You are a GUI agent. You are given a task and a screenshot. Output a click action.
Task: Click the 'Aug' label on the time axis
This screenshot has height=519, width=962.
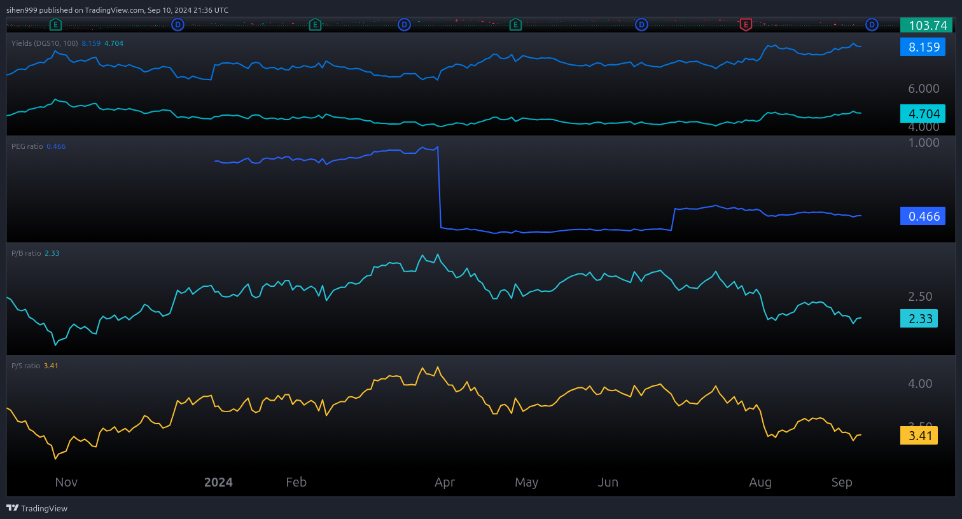(760, 482)
